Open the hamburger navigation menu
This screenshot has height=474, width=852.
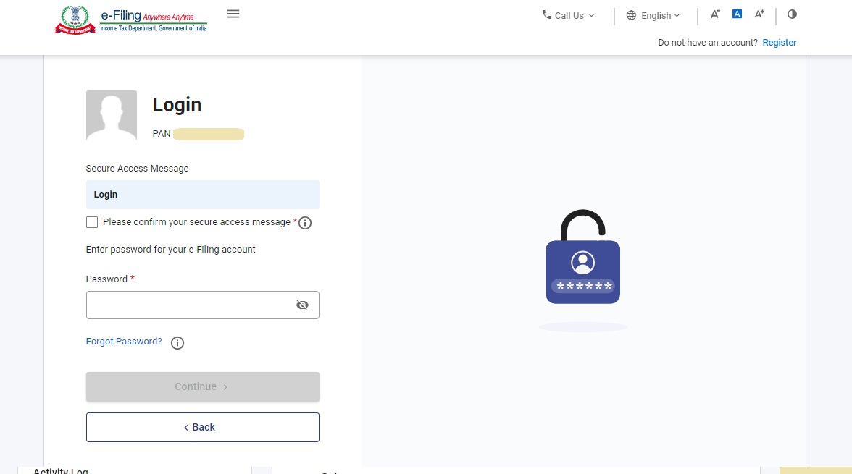tap(233, 13)
